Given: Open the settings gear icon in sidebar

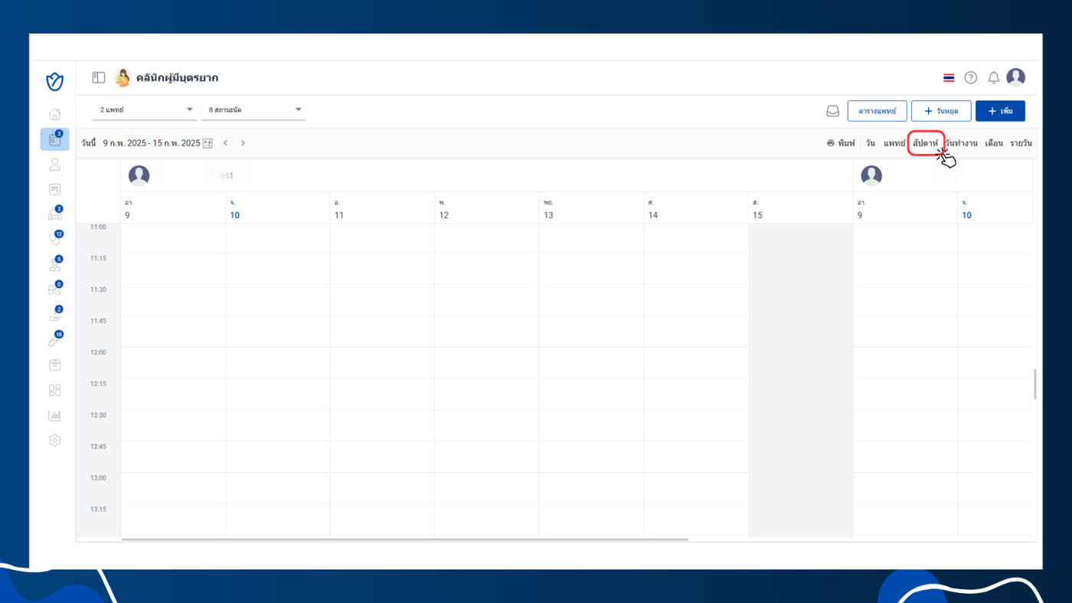Looking at the screenshot, I should tap(54, 441).
